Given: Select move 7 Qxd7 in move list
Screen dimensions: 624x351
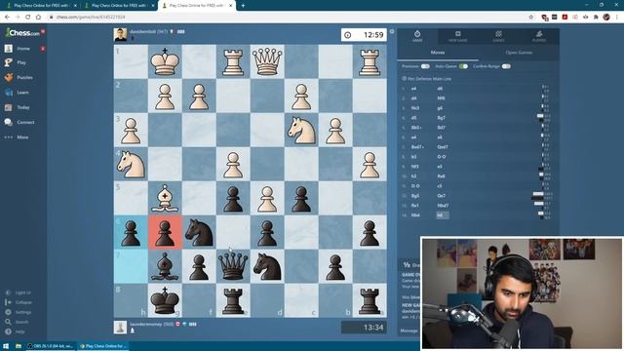Looking at the screenshot, I should tap(442, 147).
